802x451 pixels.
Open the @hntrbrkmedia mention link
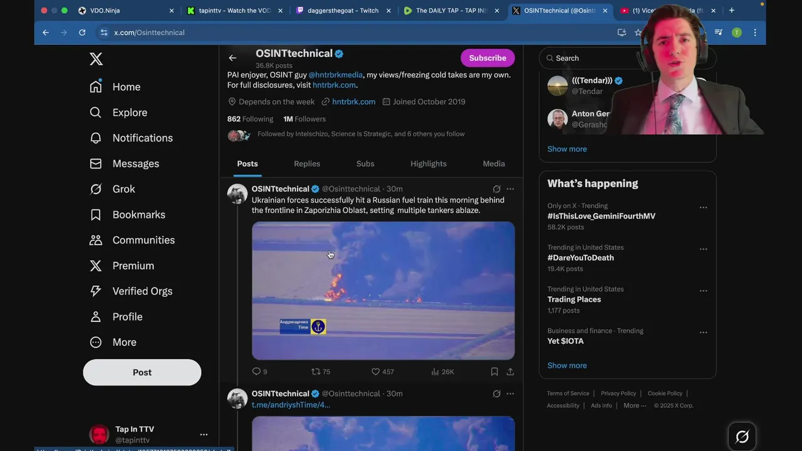click(335, 75)
